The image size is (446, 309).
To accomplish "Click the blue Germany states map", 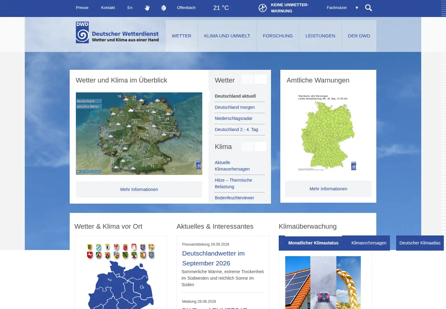I will point(121,285).
